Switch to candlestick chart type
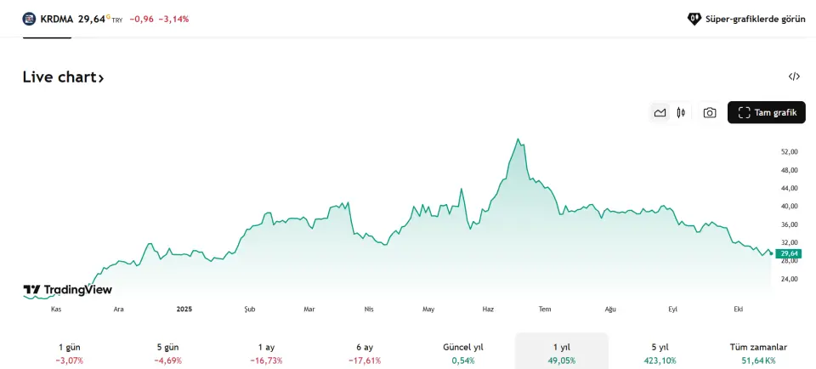 [x=681, y=112]
